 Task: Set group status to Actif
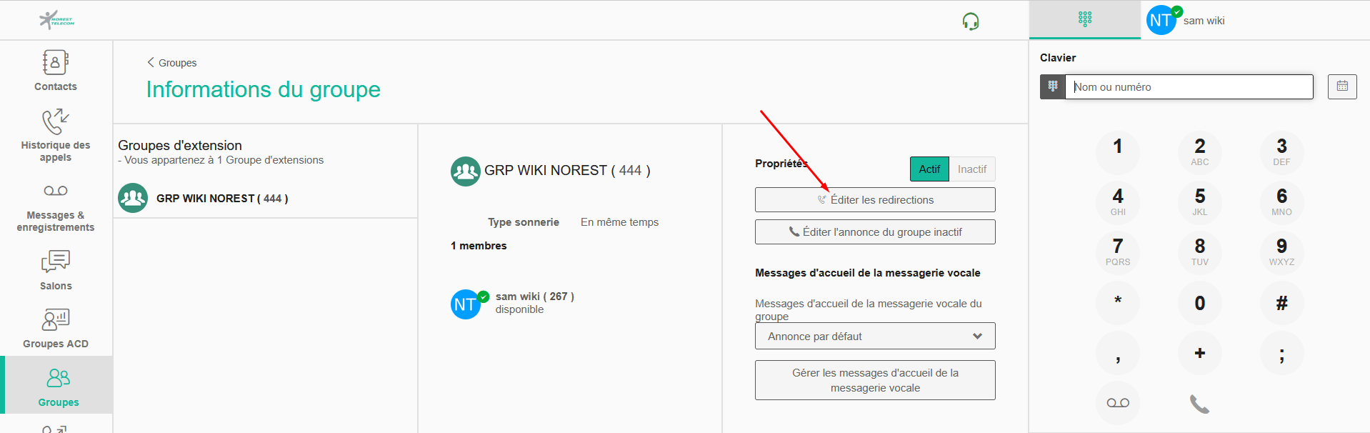click(x=929, y=169)
